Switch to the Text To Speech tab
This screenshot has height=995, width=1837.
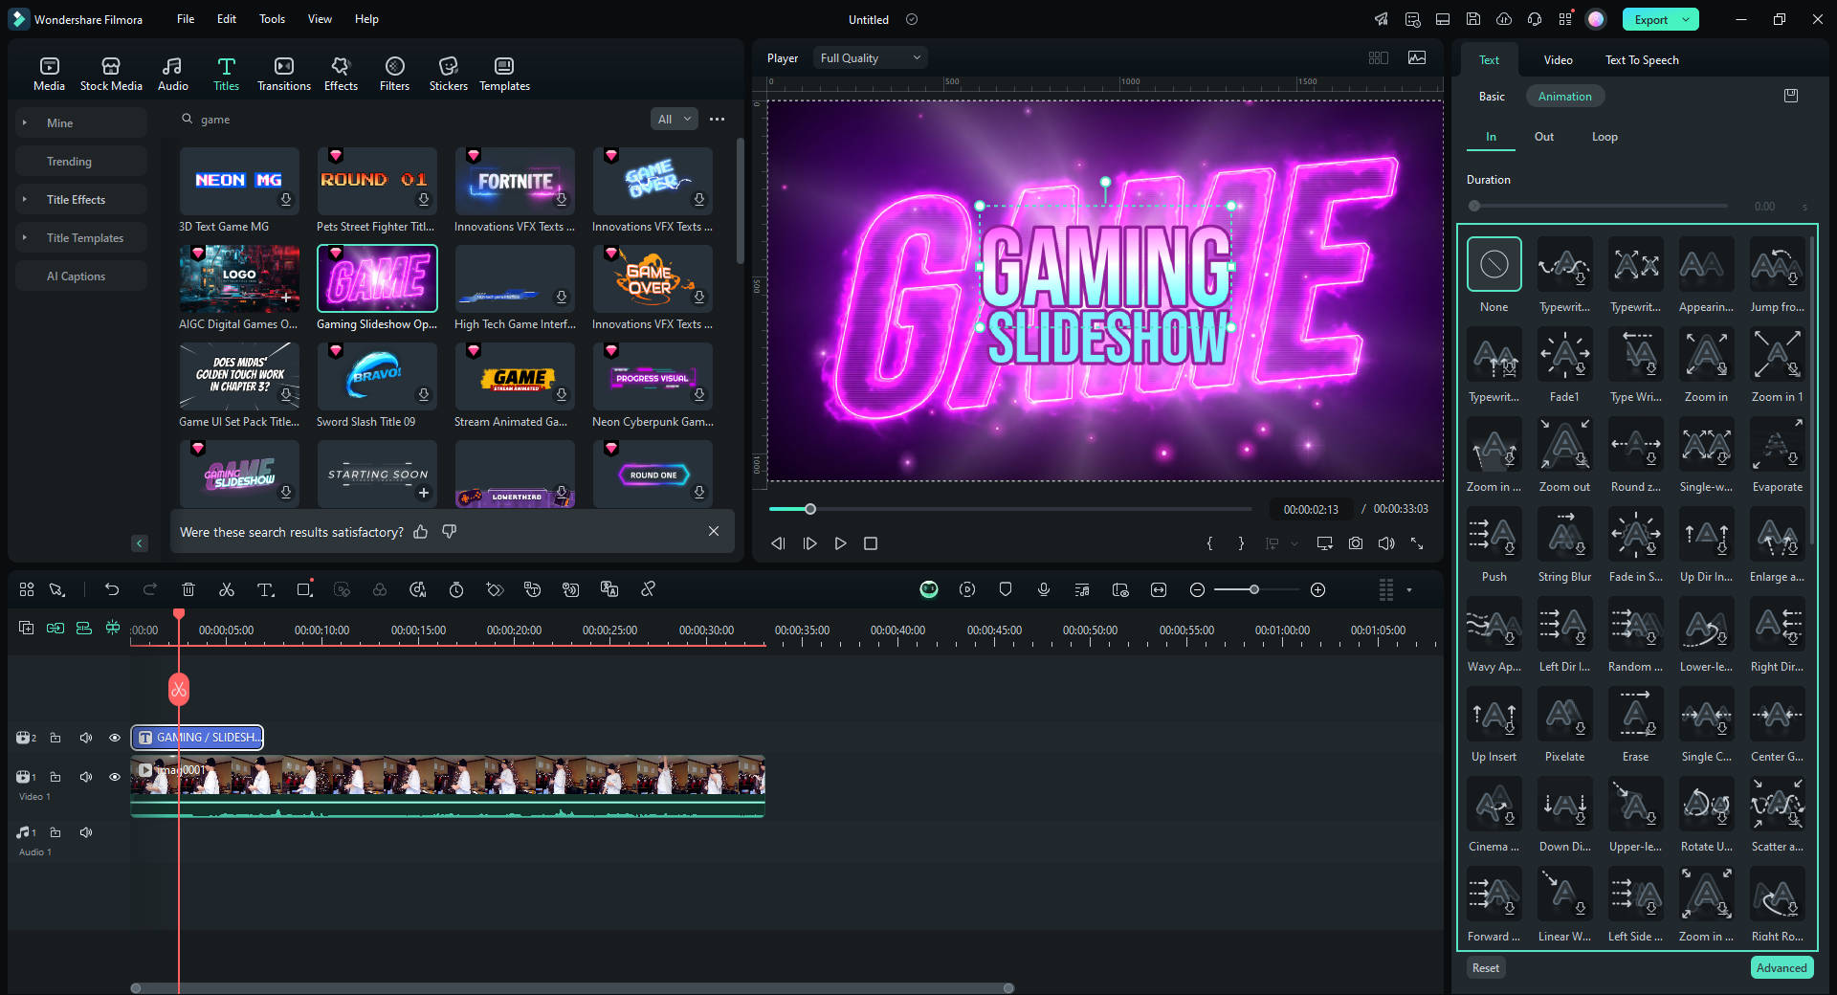pos(1642,59)
